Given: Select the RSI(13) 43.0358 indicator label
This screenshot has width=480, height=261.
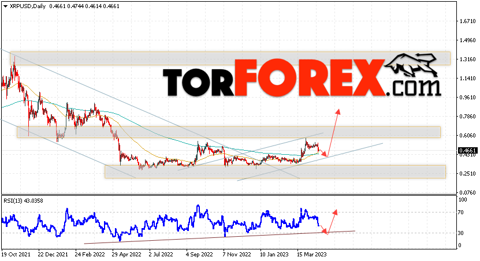Looking at the screenshot, I should click(23, 201).
